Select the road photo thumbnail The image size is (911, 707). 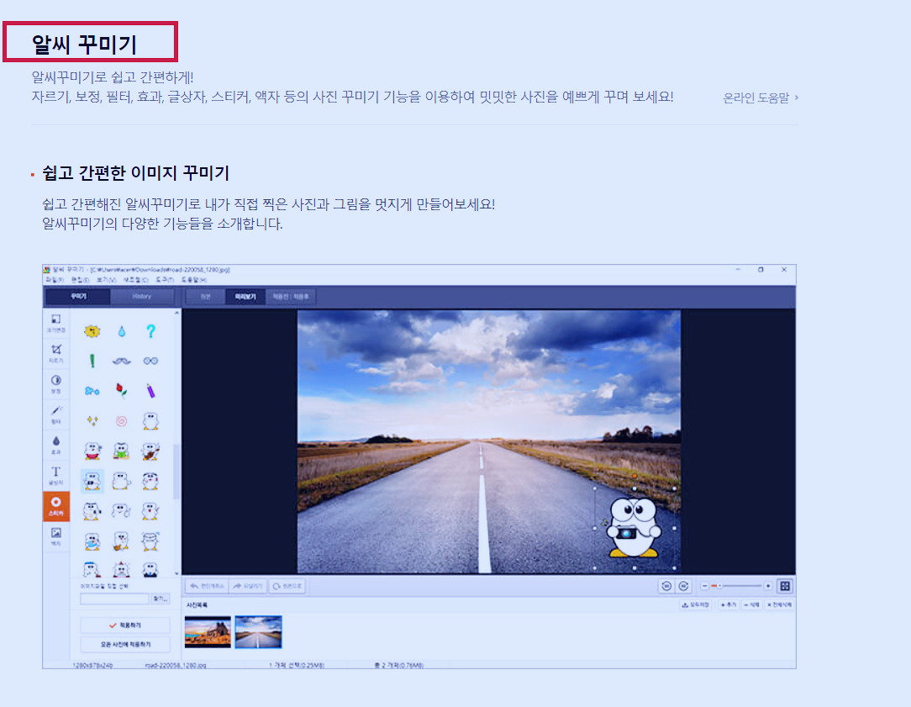tap(259, 632)
